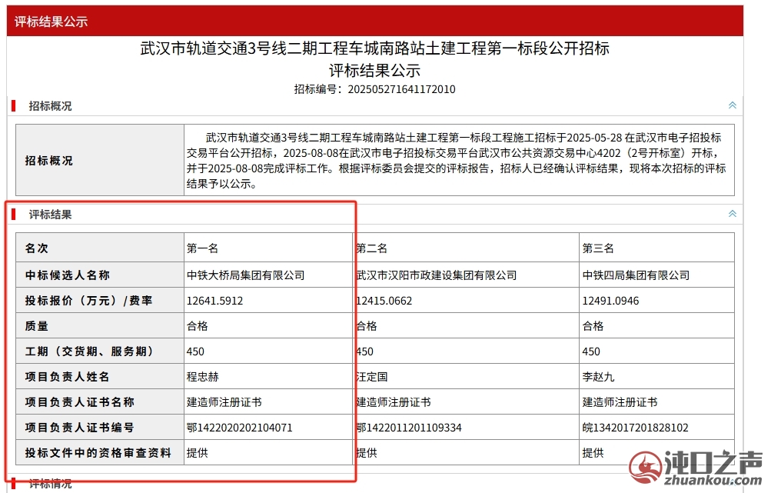Click the 评标结果 section heading
This screenshot has height=493, width=771.
50,215
